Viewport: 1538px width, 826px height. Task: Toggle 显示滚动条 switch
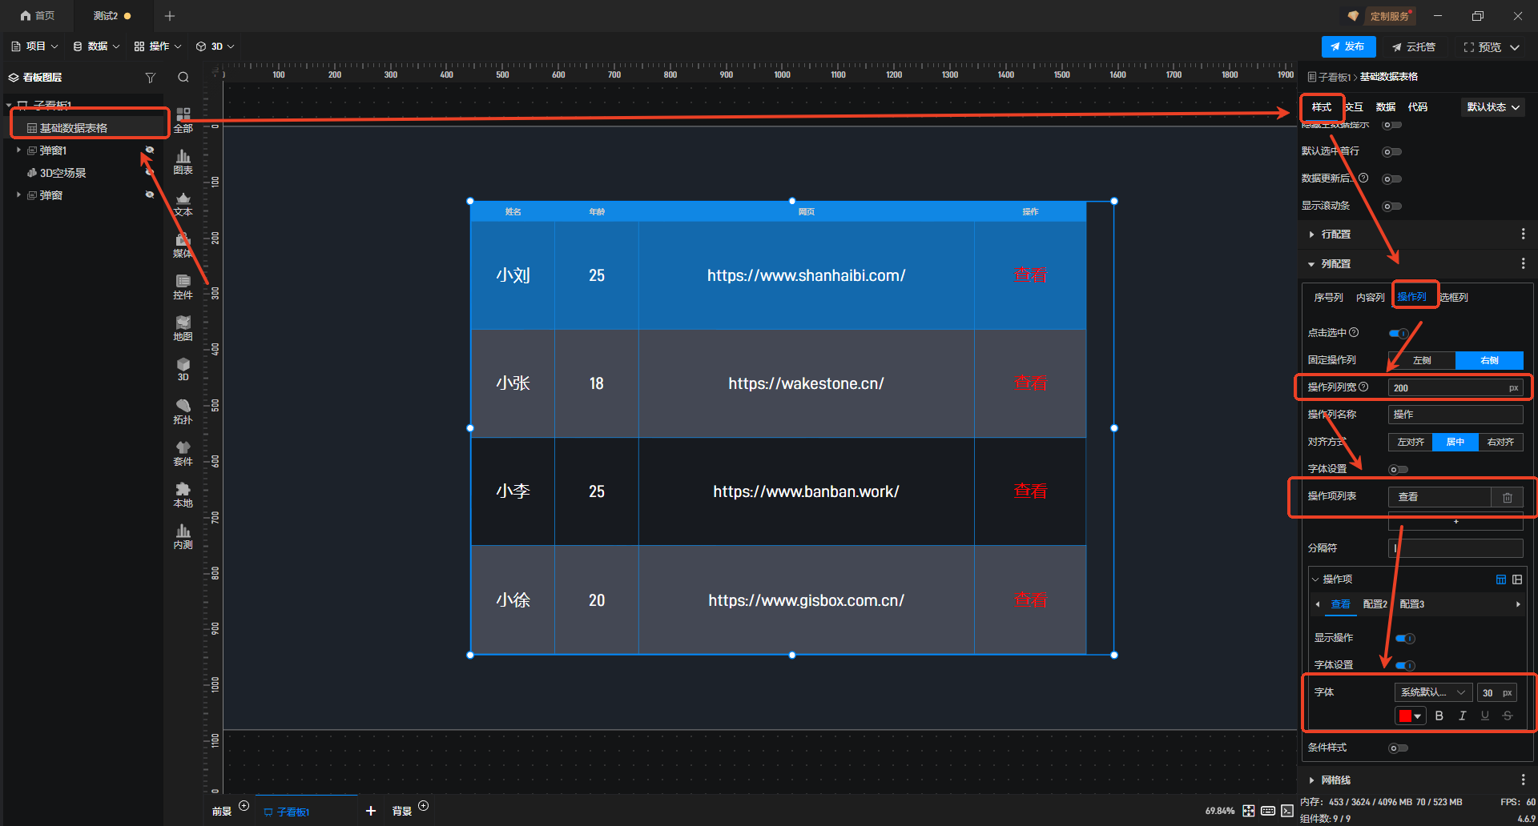point(1392,206)
